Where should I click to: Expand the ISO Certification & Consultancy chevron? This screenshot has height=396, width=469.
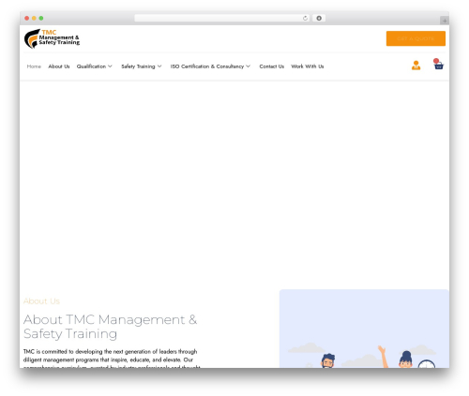pos(249,66)
